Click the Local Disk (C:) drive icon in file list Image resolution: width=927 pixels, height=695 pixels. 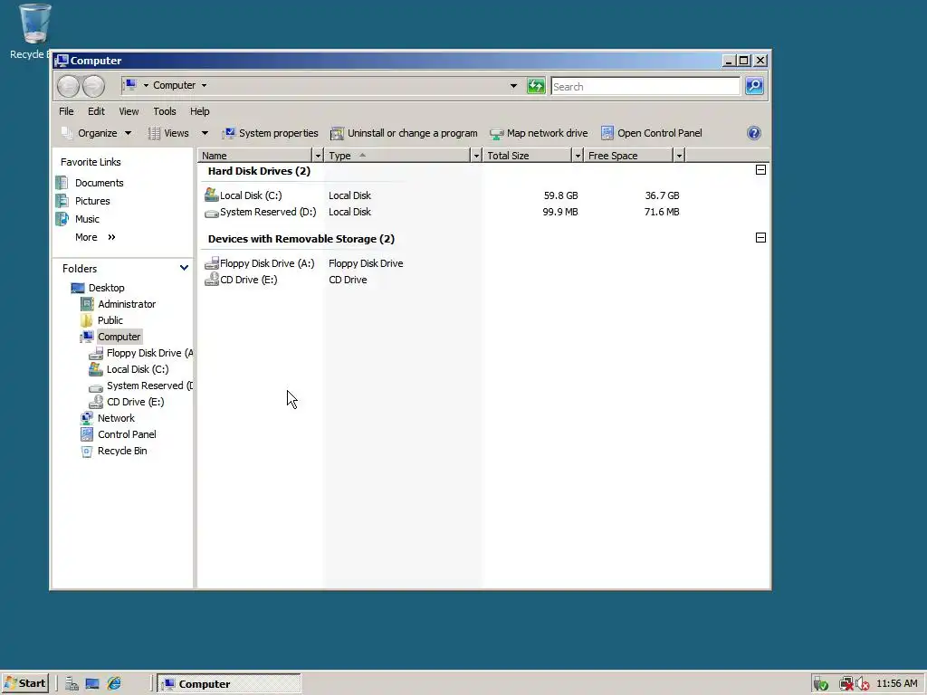click(x=212, y=195)
